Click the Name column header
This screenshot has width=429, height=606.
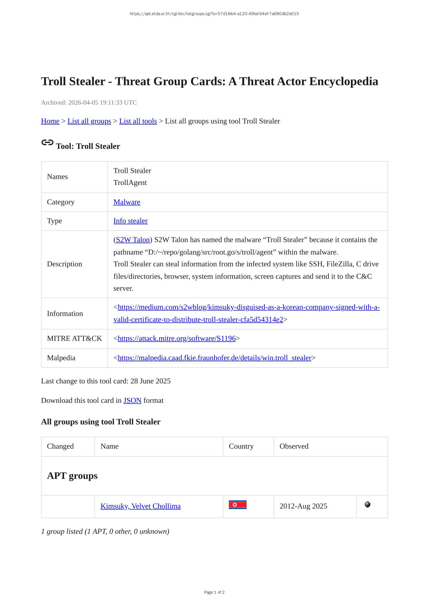tap(109, 446)
